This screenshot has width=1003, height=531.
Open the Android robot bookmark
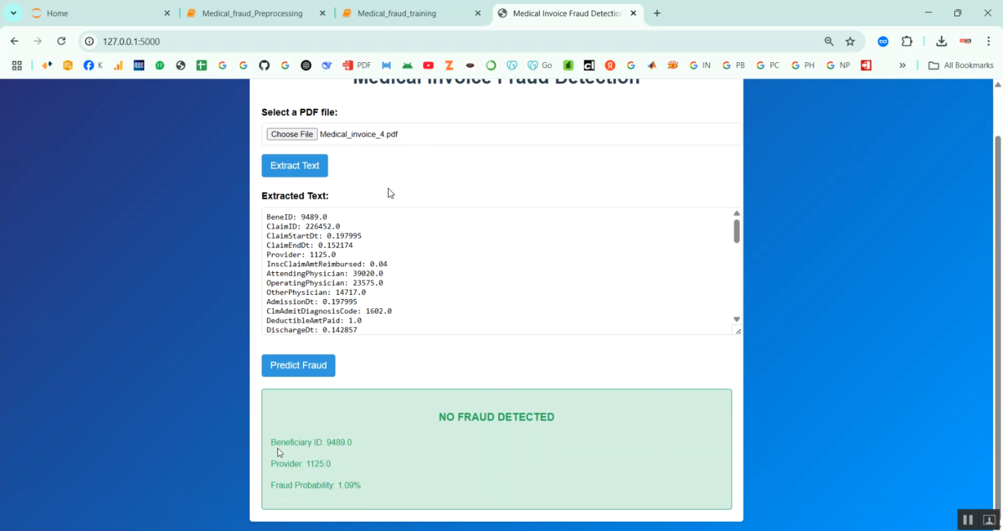[407, 66]
